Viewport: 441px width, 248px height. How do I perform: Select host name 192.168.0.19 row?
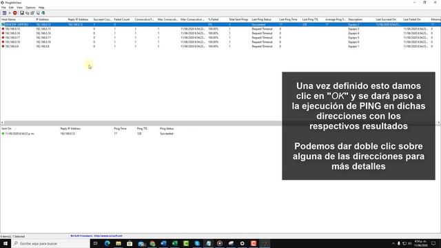[x=12, y=42]
